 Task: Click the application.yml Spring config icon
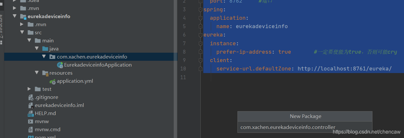coord(52,81)
